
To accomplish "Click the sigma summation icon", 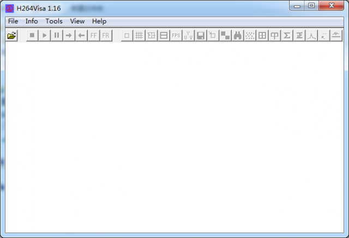I will pyautogui.click(x=287, y=35).
